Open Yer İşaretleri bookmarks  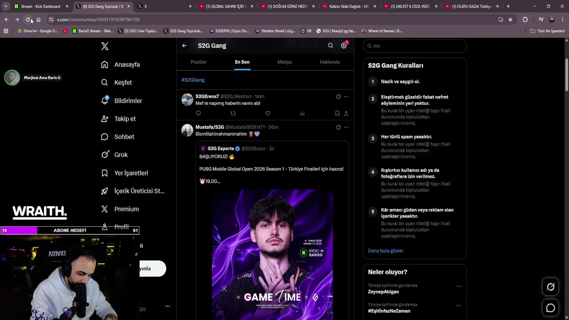tap(124, 173)
